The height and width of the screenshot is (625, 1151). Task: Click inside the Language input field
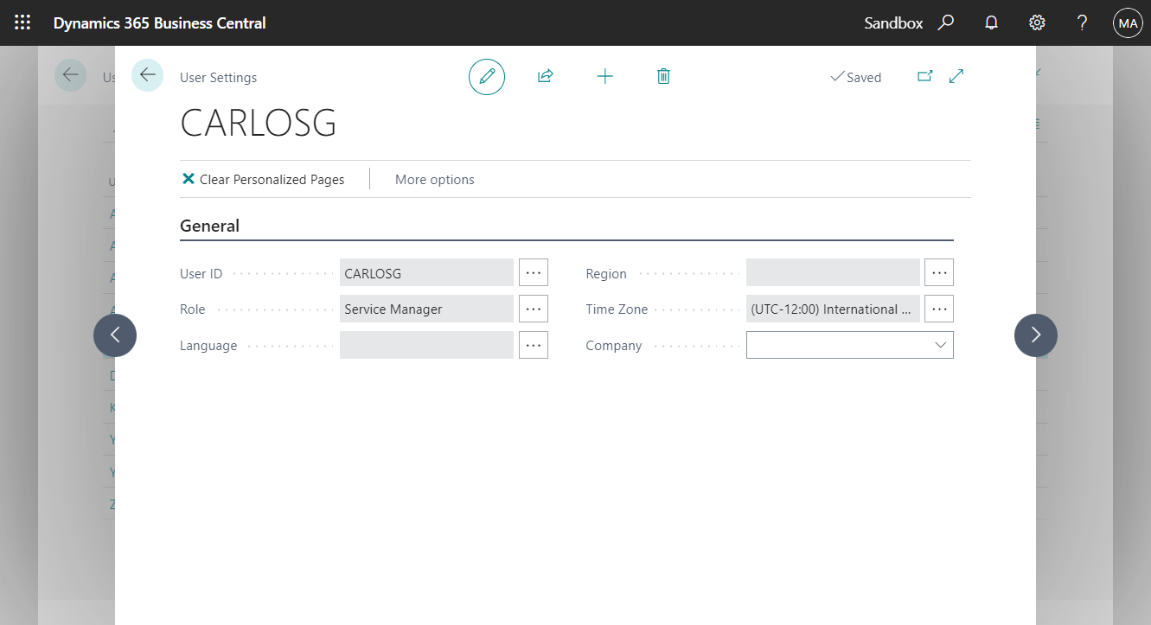click(x=426, y=345)
